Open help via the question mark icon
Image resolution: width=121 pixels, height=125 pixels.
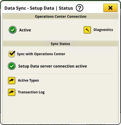click(x=79, y=8)
